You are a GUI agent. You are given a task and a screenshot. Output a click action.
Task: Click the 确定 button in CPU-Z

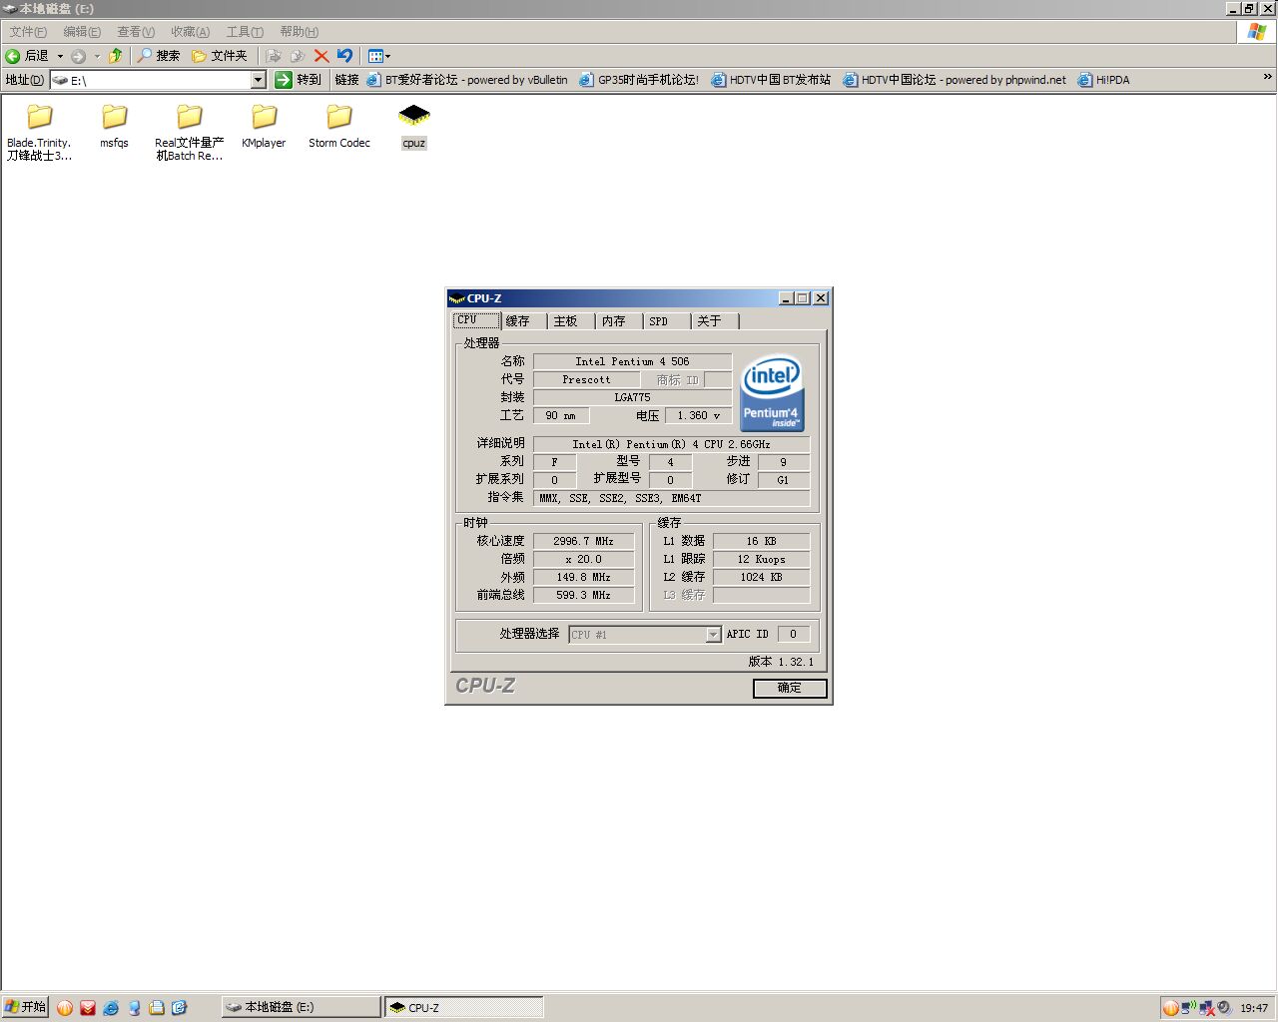790,689
